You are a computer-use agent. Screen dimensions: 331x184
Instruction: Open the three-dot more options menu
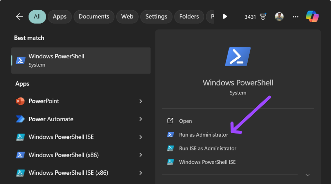click(x=295, y=16)
